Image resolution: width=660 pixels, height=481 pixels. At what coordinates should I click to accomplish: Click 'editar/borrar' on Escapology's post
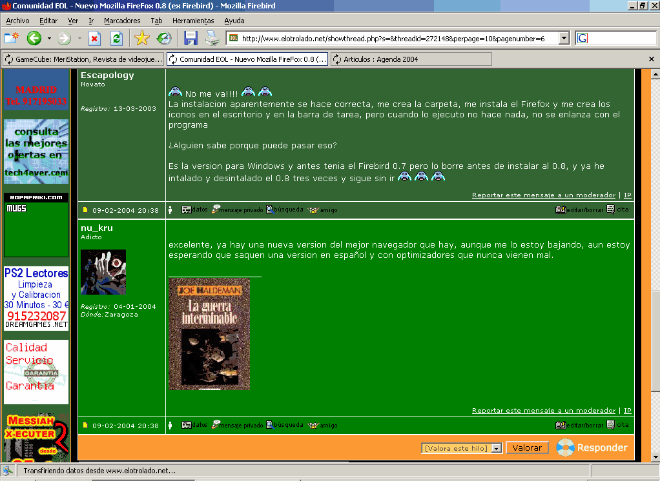tap(580, 209)
